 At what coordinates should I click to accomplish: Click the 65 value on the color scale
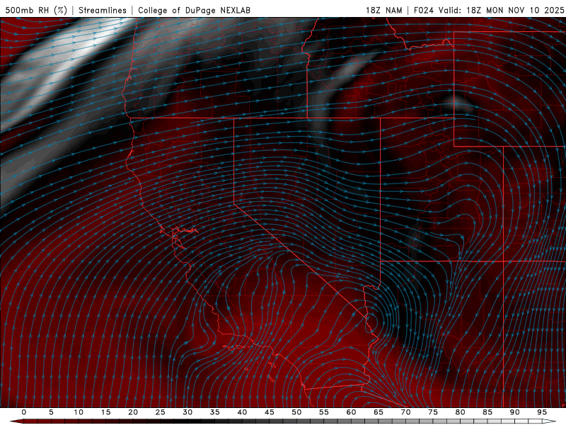click(x=379, y=412)
